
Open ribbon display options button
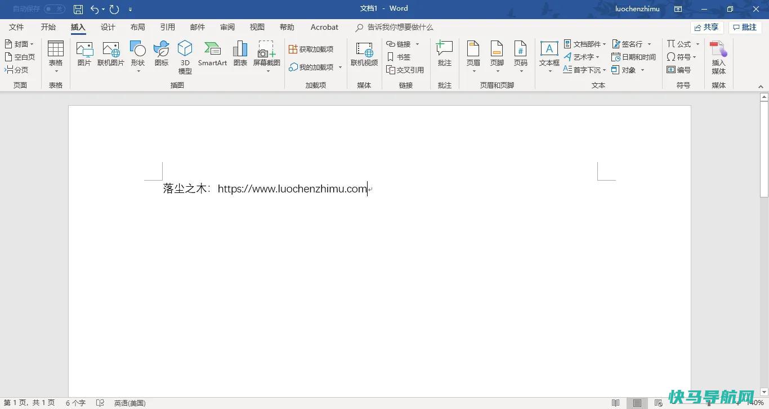[678, 9]
